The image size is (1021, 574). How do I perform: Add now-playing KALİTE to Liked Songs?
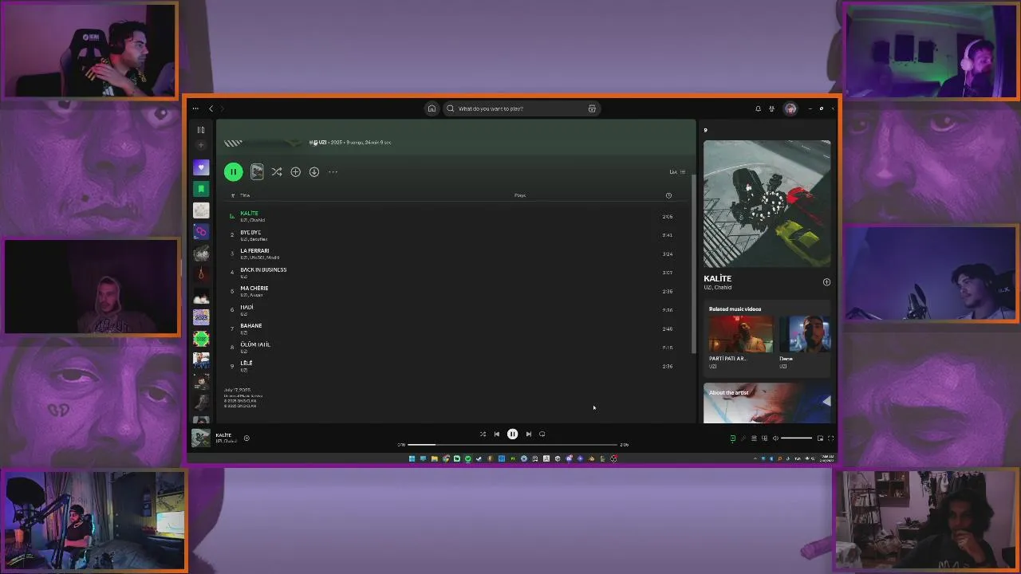pos(246,438)
